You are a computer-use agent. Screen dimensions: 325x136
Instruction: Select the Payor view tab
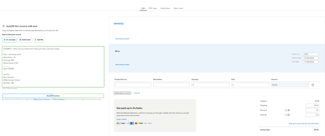click(178, 8)
